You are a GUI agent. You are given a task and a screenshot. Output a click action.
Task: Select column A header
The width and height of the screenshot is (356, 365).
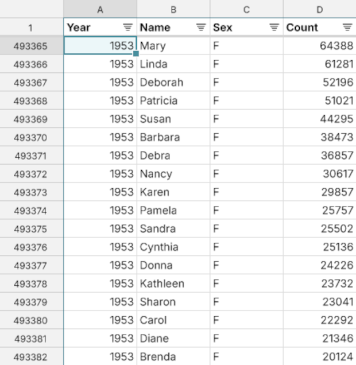100,9
